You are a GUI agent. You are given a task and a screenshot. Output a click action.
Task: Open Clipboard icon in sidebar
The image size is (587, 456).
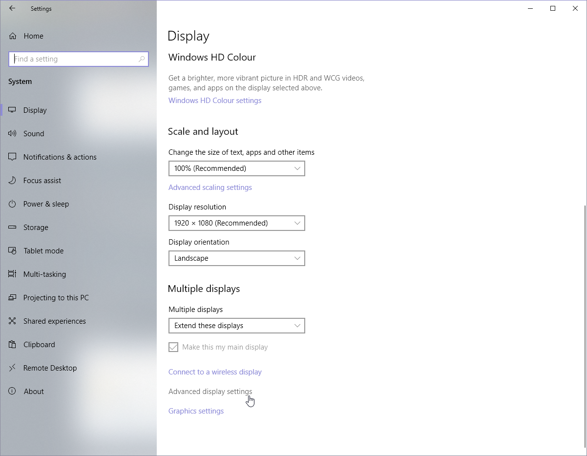(x=13, y=345)
